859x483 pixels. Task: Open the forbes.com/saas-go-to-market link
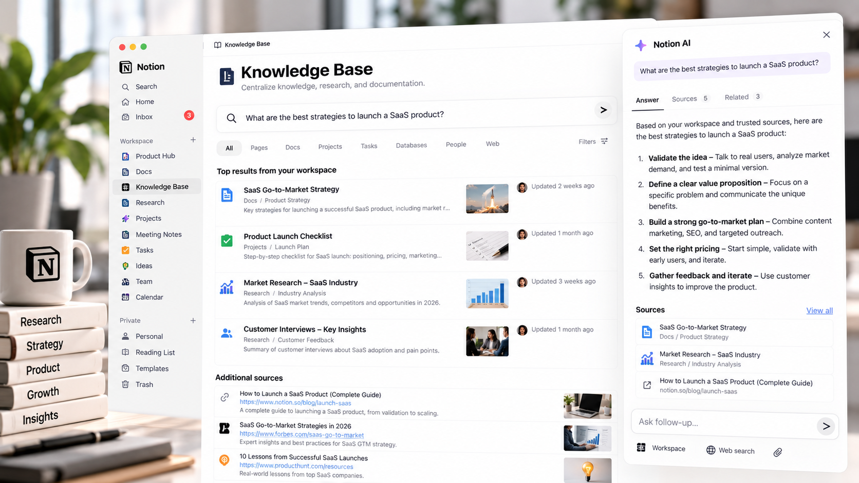pos(302,435)
